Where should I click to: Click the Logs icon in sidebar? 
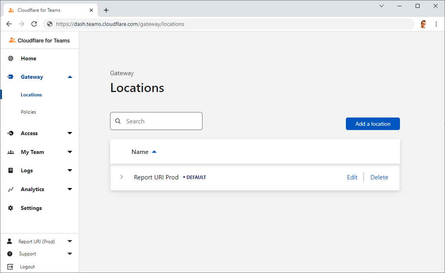tap(11, 170)
